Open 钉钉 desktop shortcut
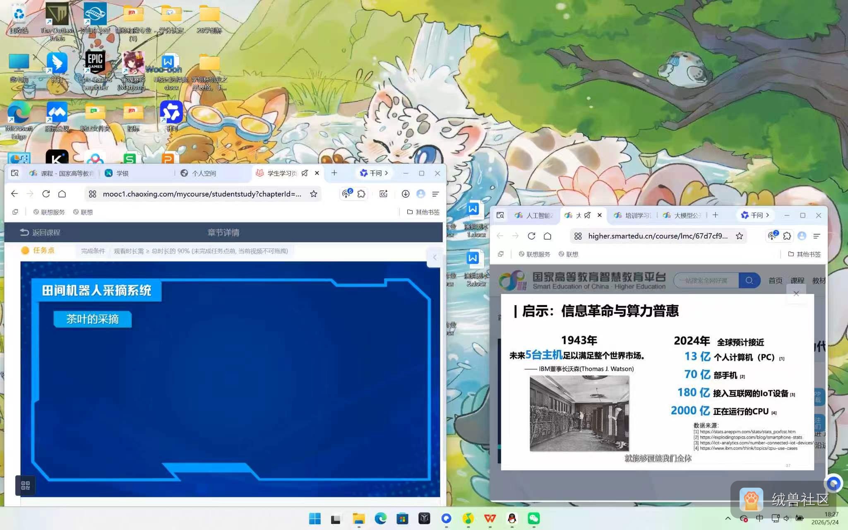This screenshot has width=848, height=530. (x=57, y=67)
